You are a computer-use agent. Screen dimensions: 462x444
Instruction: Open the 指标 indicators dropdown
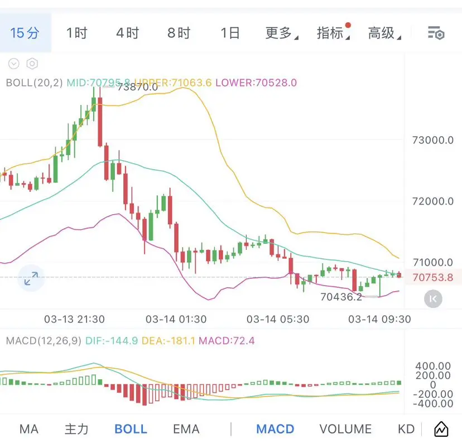click(x=333, y=33)
